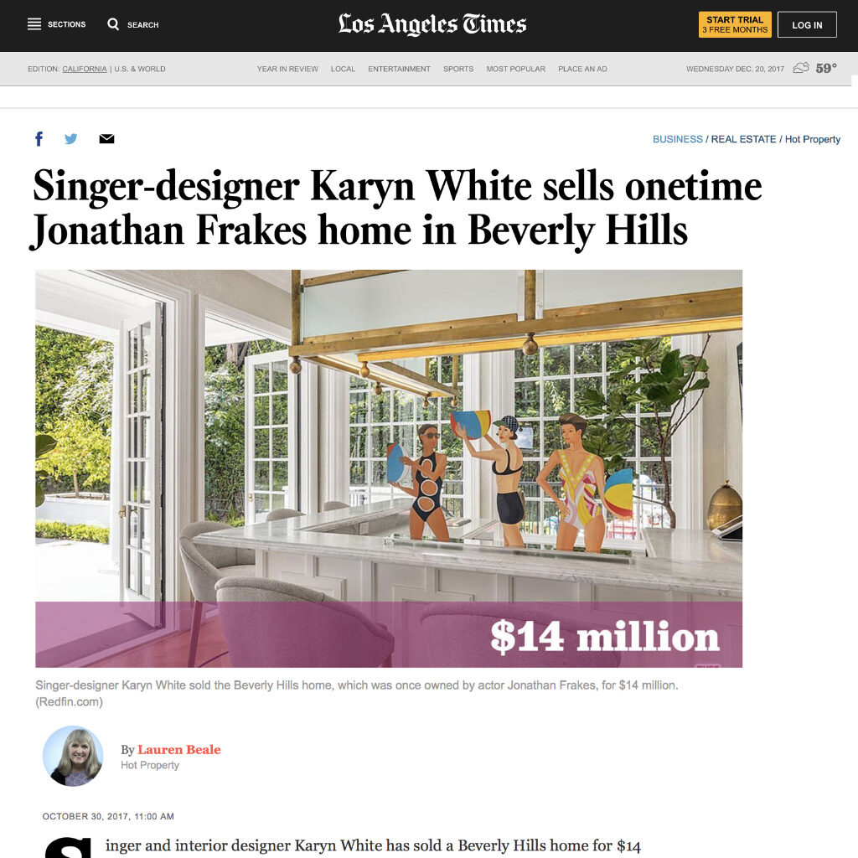Share article via Facebook icon

click(39, 139)
